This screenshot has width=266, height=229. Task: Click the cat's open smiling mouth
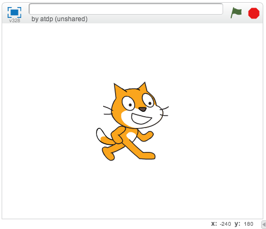click(141, 119)
